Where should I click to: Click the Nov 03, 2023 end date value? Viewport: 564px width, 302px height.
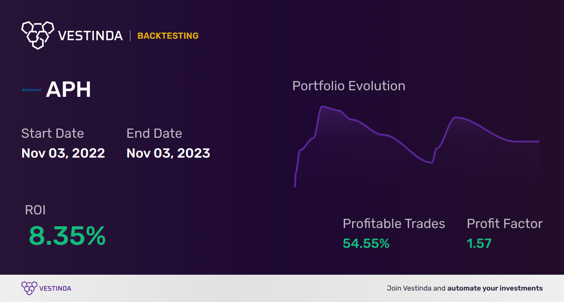(x=168, y=153)
